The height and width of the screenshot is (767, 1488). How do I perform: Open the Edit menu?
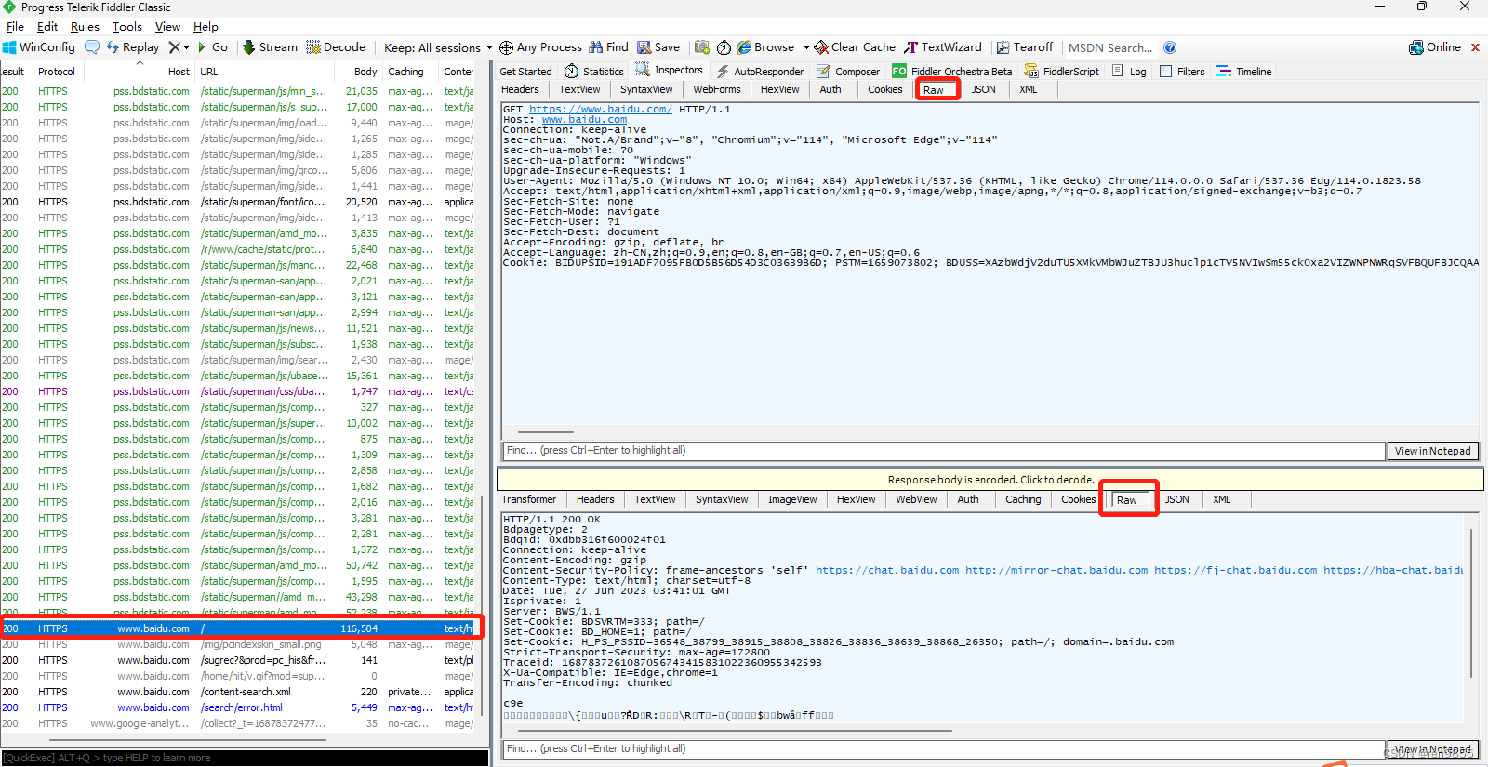tap(47, 27)
